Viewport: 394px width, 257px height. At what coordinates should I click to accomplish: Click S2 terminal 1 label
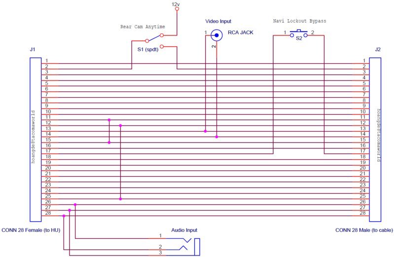click(x=285, y=32)
